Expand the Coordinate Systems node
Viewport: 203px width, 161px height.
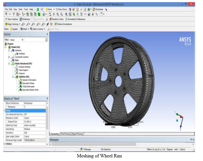pos(9,57)
